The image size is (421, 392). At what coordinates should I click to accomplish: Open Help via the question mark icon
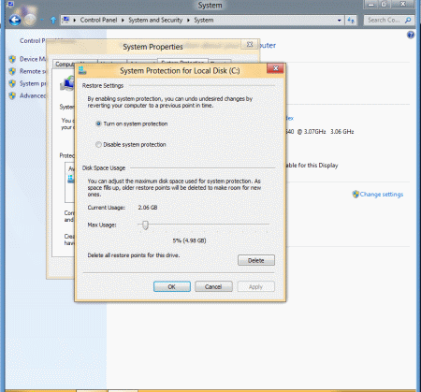(411, 35)
